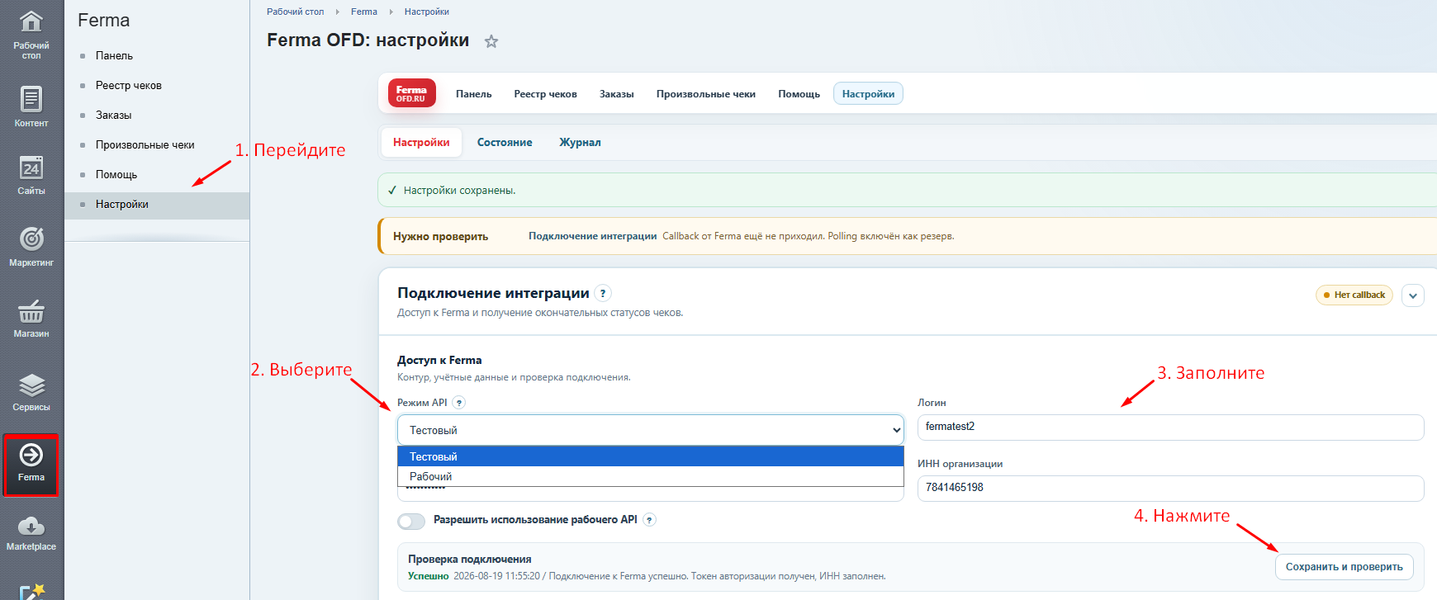Open Реестр чеков in left Ferma menu
This screenshot has width=1437, height=600.
[x=129, y=86]
